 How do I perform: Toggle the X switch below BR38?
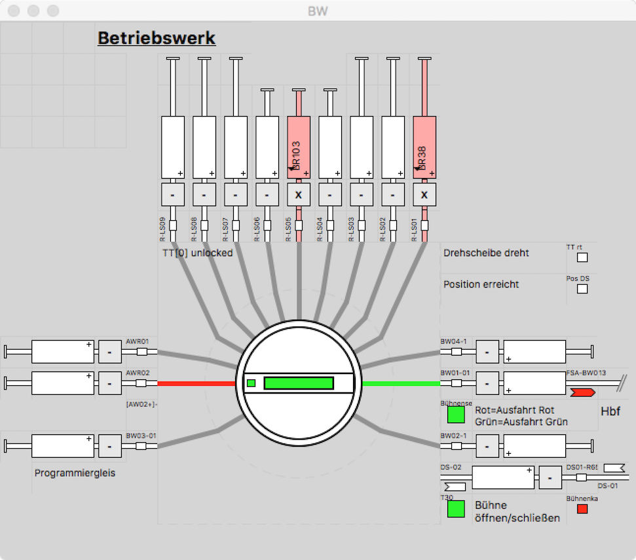point(424,195)
